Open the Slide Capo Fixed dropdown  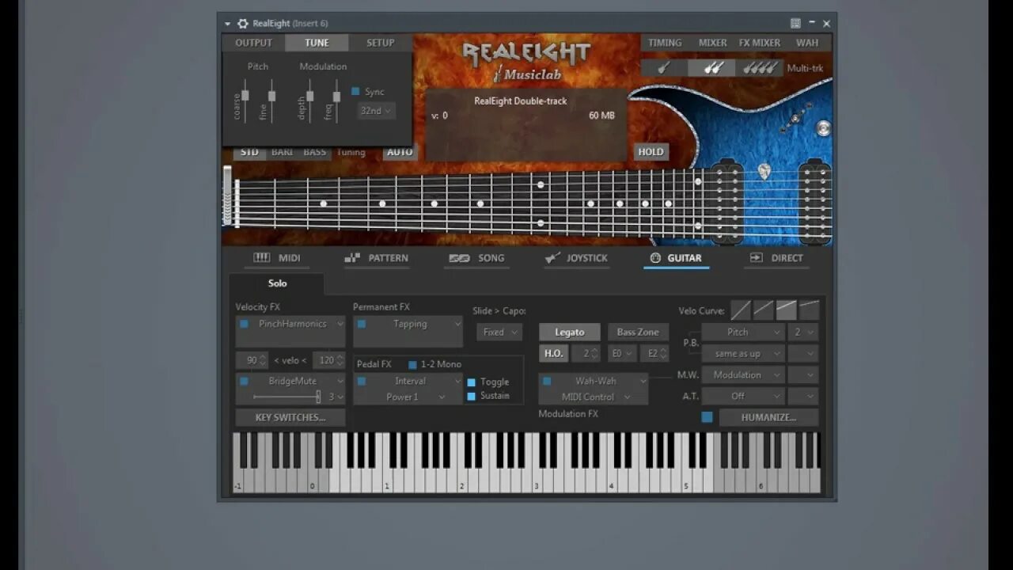point(499,332)
